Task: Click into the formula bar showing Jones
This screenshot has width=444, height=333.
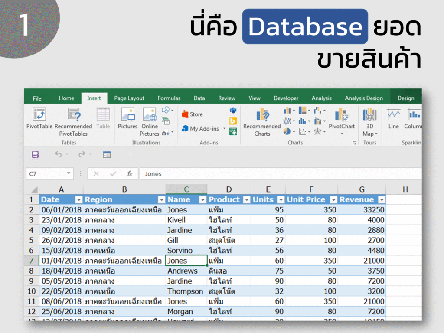Action: tap(281, 173)
